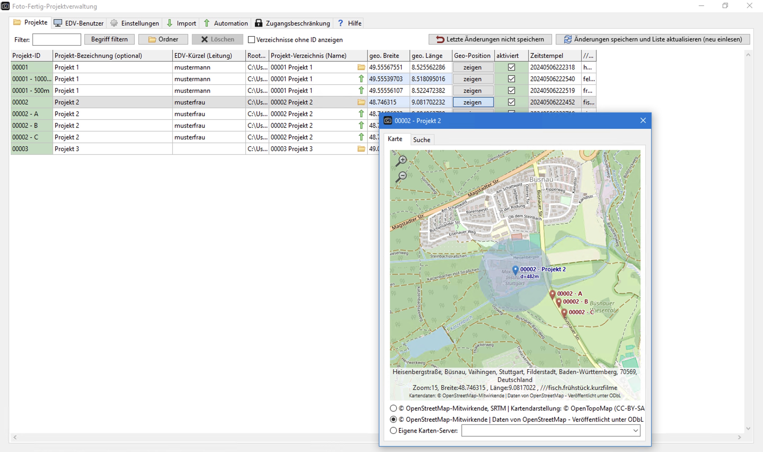The image size is (763, 452).
Task: Expand the Eigene Karten-Server dropdown list
Action: click(635, 430)
